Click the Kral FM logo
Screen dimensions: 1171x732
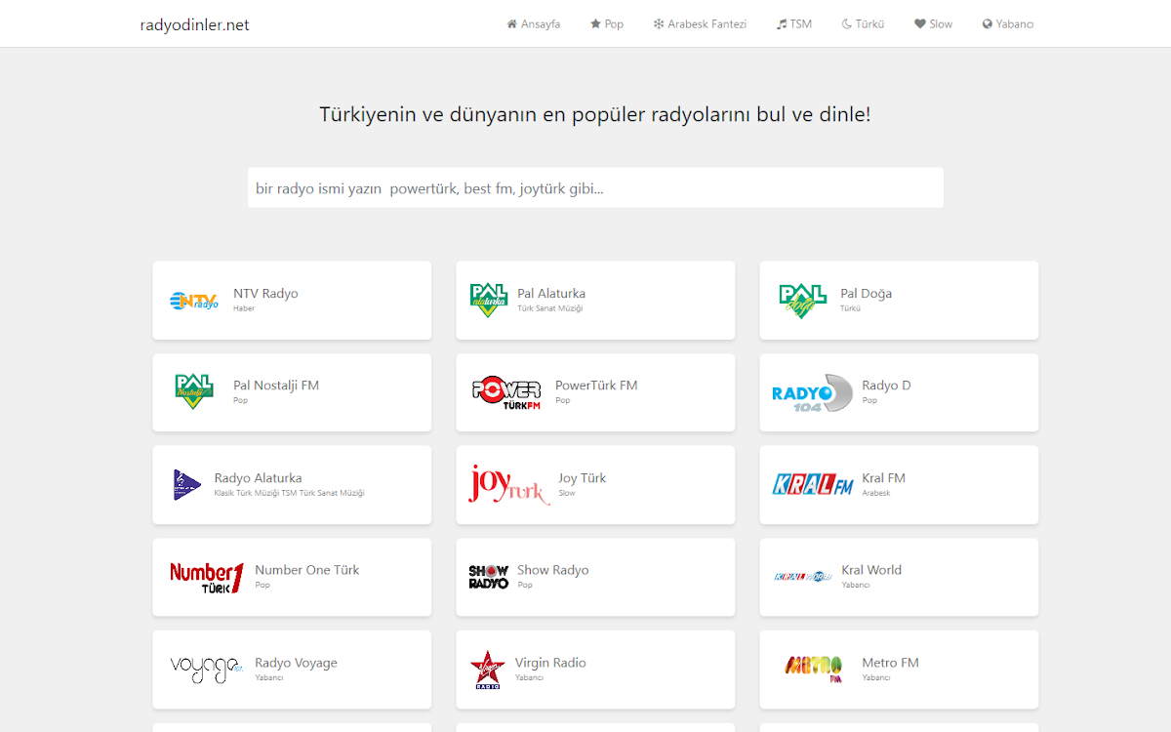[x=813, y=485]
